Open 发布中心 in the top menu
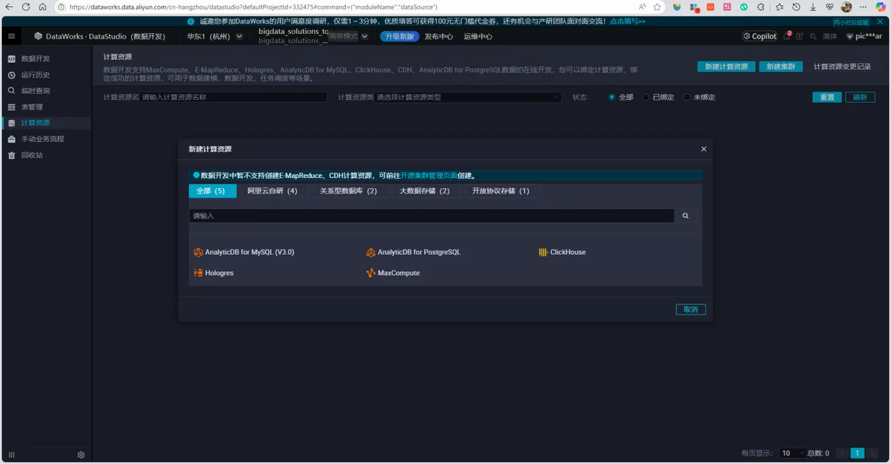891x464 pixels. pyautogui.click(x=438, y=36)
